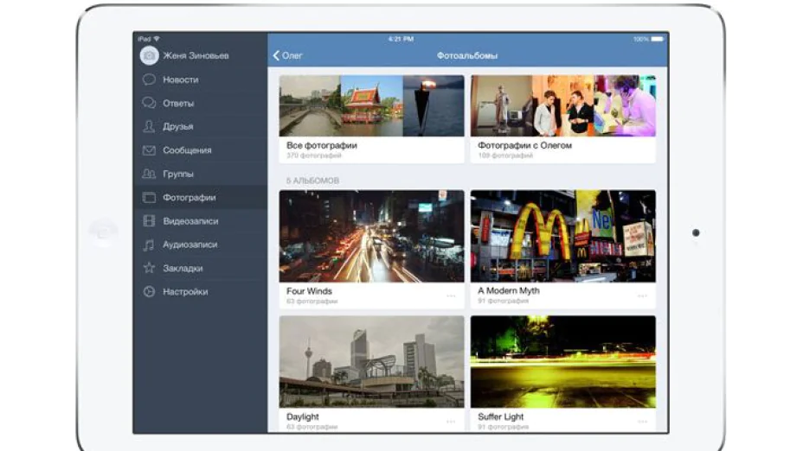Screen dimensions: 803x451
Task: Open the A Modern Myth album title
Action: [509, 290]
